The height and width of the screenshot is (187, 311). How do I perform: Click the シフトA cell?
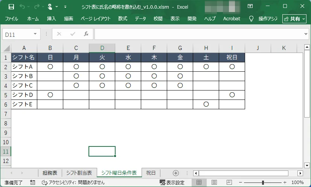pos(24,67)
